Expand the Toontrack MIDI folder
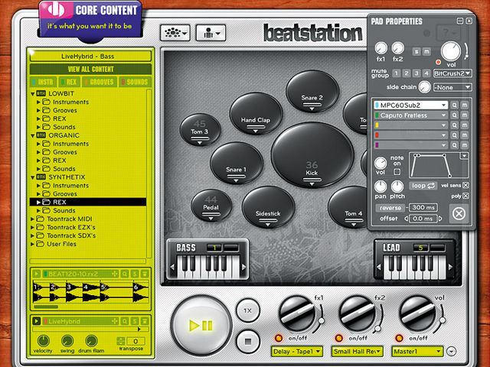The height and width of the screenshot is (367, 490). [32, 219]
